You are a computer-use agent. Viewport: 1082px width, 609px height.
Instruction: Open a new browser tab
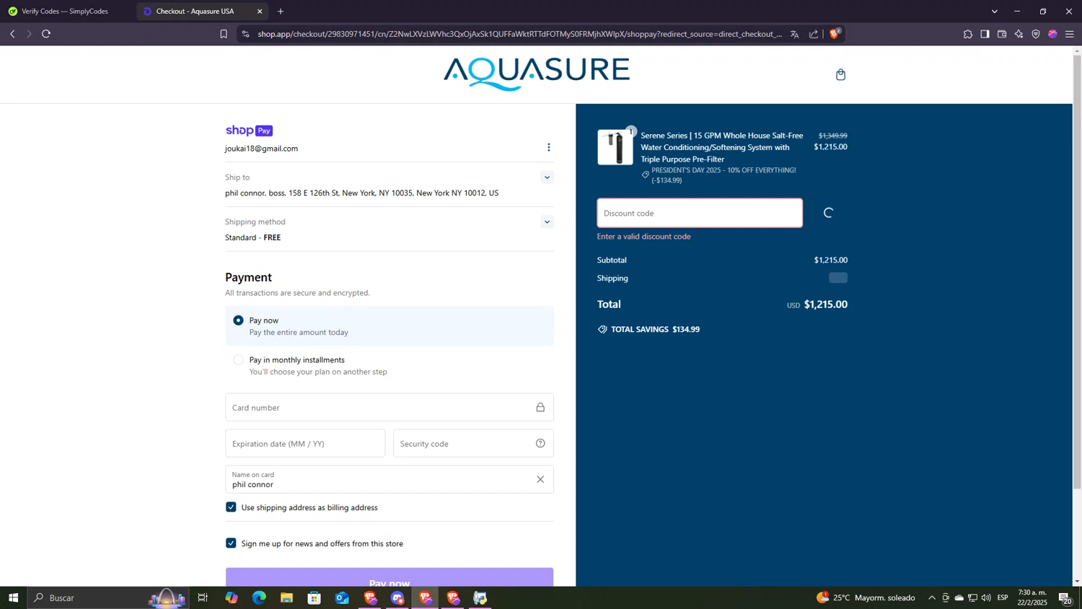pyautogui.click(x=281, y=12)
